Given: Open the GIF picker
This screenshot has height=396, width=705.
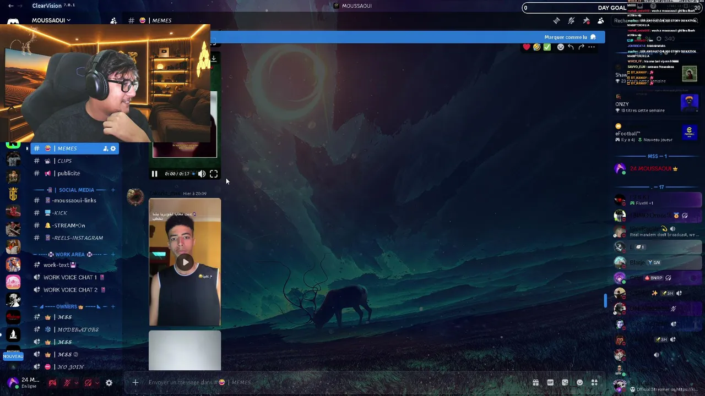Looking at the screenshot, I should [550, 382].
